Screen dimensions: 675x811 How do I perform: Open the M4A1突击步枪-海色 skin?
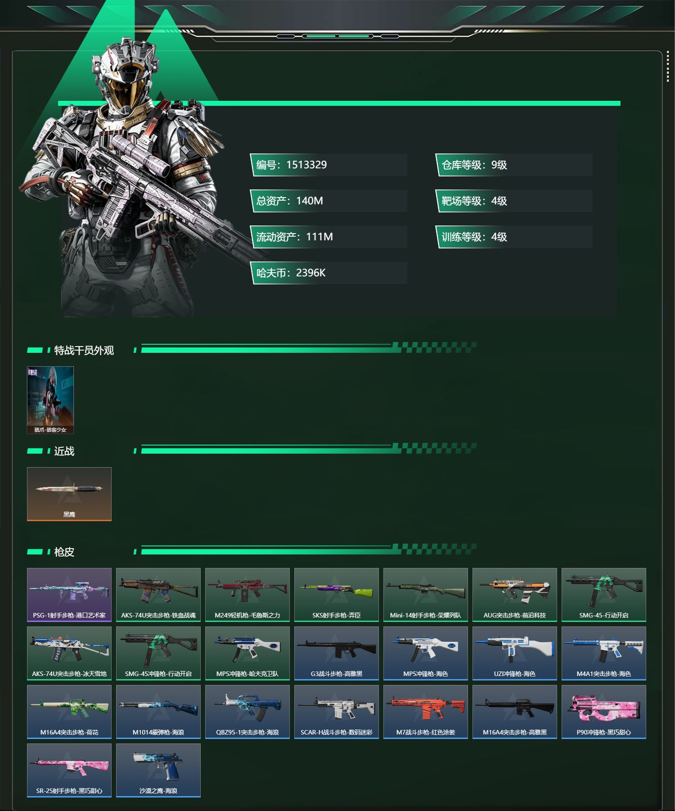click(604, 653)
